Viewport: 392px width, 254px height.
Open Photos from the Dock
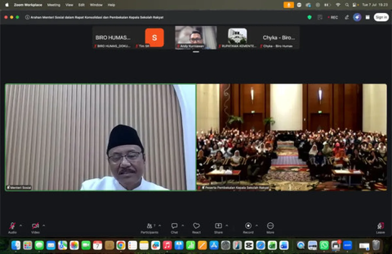click(x=74, y=245)
